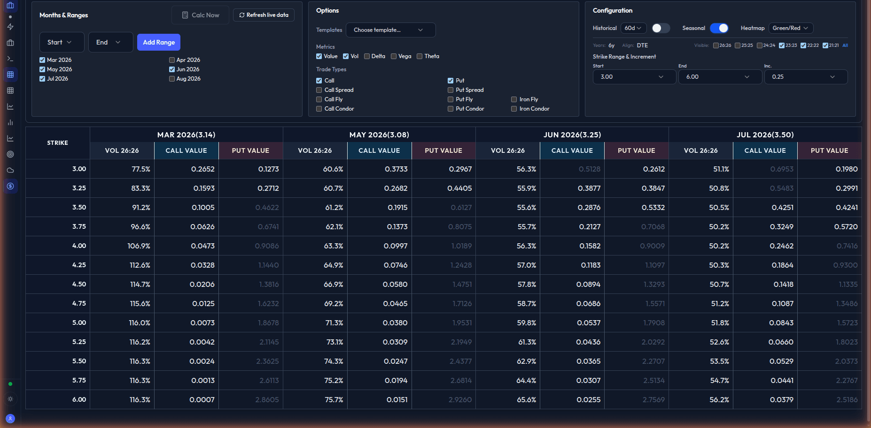Check the 26:26 visibility checkbox

[715, 45]
